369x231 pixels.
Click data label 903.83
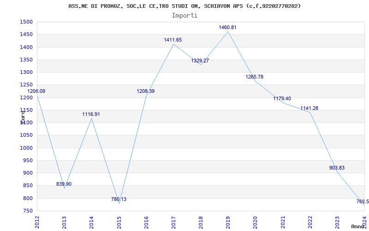click(x=337, y=168)
